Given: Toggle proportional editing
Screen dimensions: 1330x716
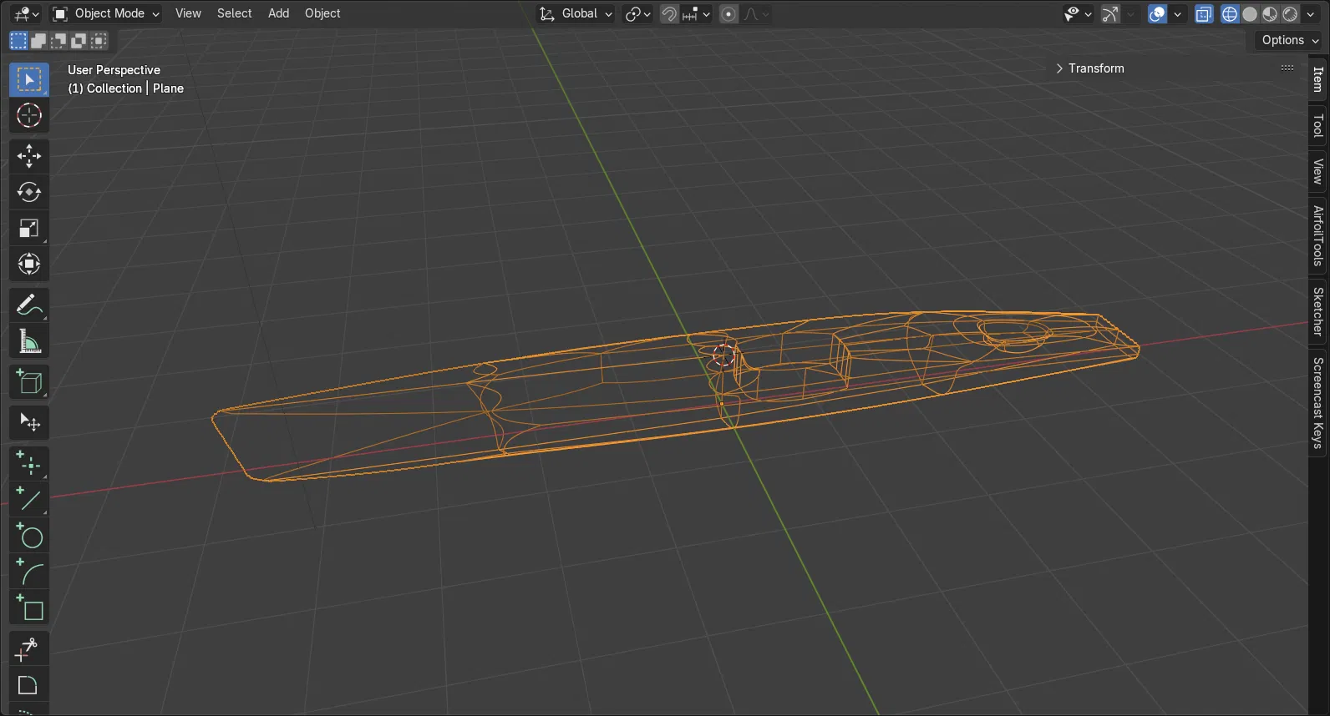Looking at the screenshot, I should [x=728, y=13].
